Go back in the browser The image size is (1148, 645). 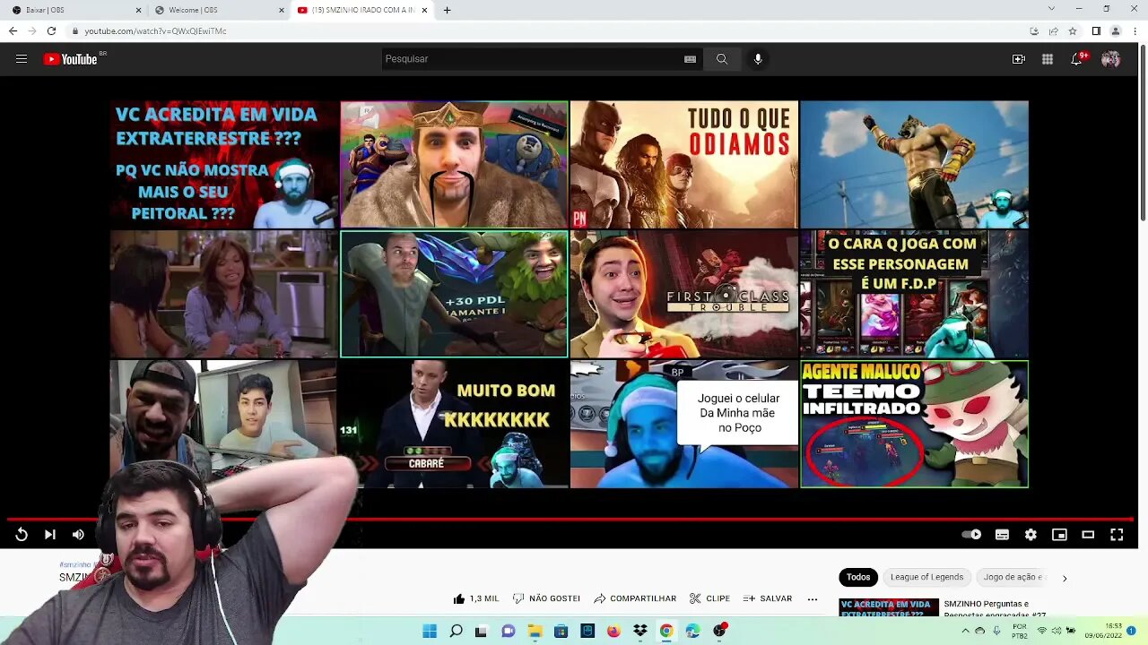tap(13, 31)
